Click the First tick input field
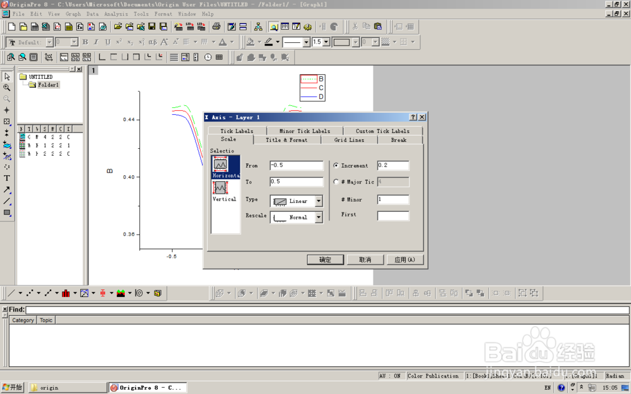Viewport: 631px width, 394px height. tap(393, 216)
